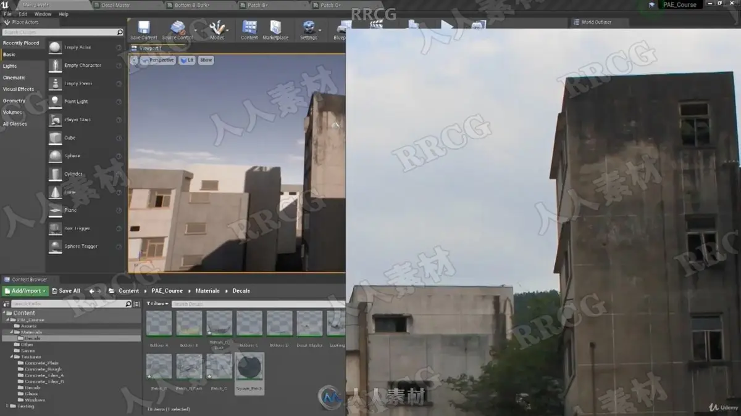Select the Empty Pawn icon

click(55, 83)
